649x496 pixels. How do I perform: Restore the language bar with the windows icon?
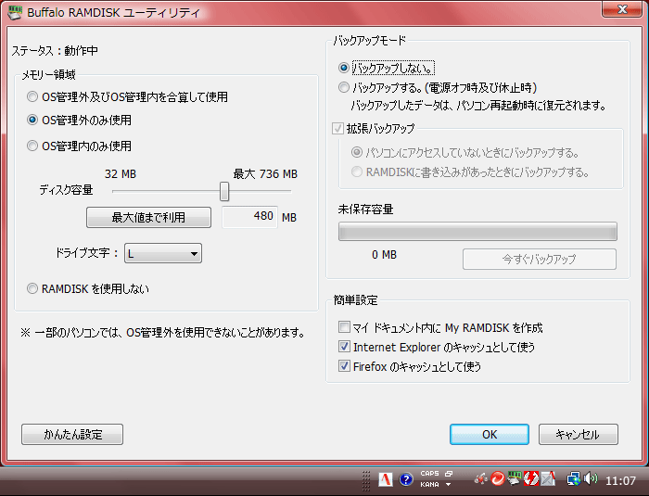[449, 473]
